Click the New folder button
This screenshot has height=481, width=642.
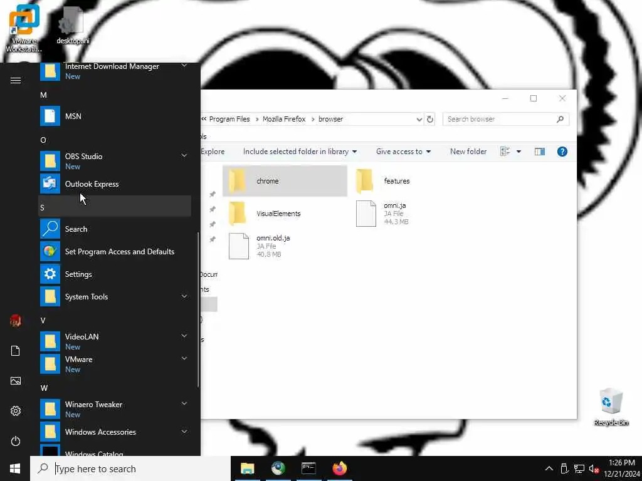click(468, 152)
